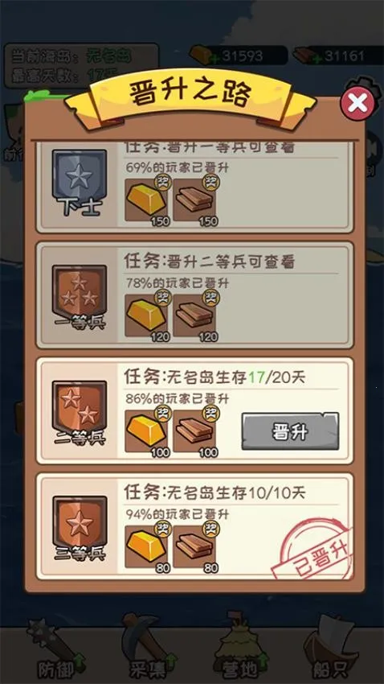Image resolution: width=384 pixels, height=684 pixels.
Task: Tap the 120 gold bar reward
Action: (147, 315)
